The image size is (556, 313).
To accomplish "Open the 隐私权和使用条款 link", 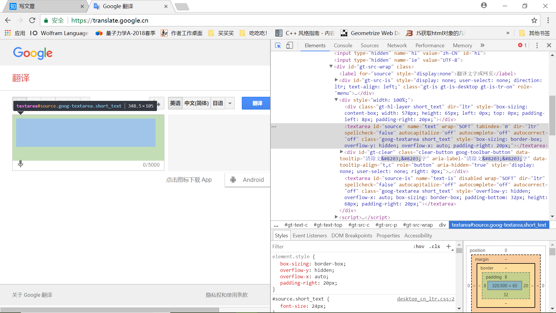I will click(x=227, y=295).
